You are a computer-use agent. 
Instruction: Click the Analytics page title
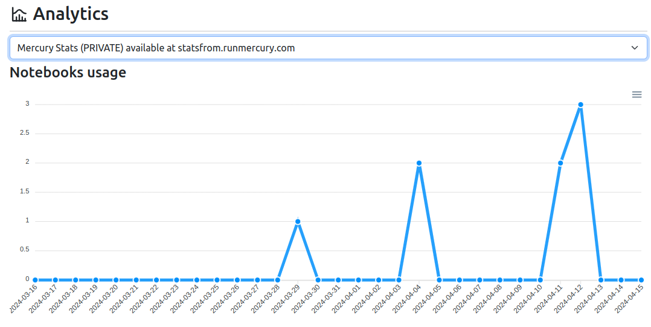[x=71, y=14]
